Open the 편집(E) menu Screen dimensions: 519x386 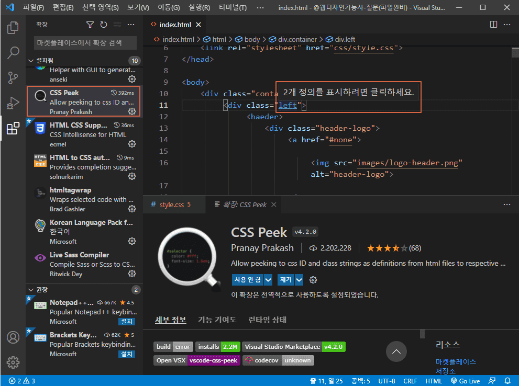63,7
